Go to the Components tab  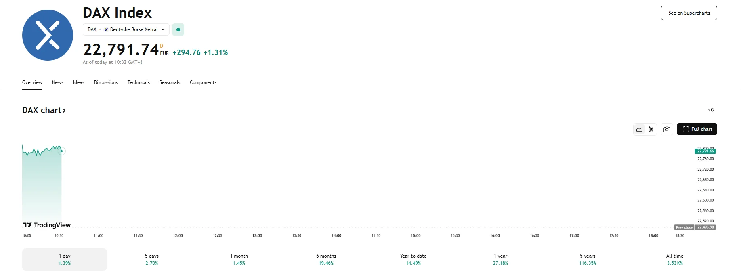(x=203, y=82)
